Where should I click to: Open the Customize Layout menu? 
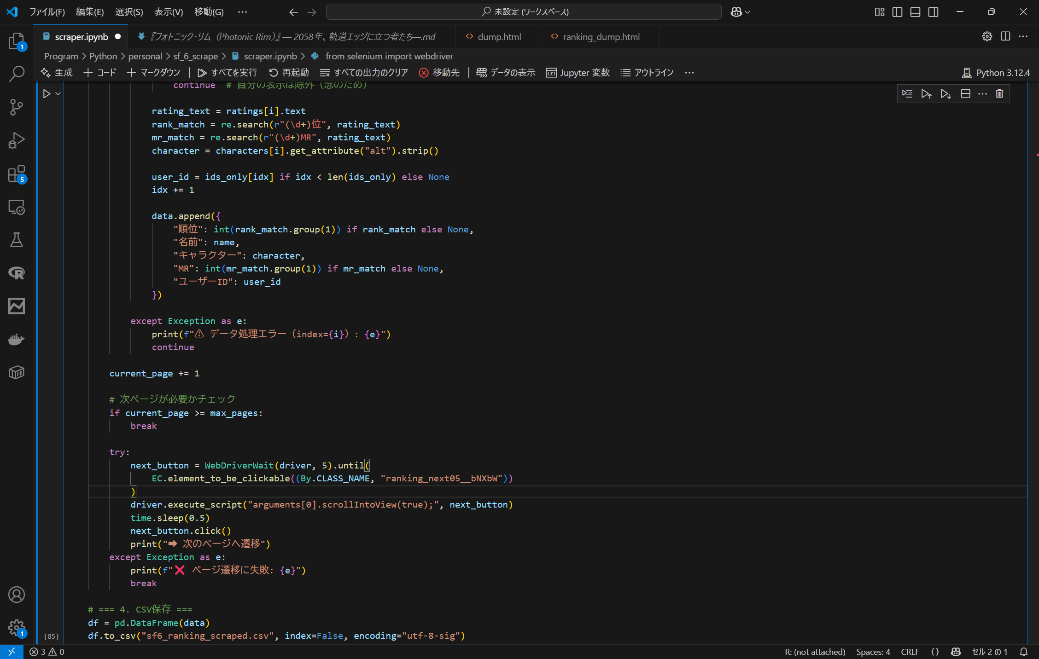880,12
